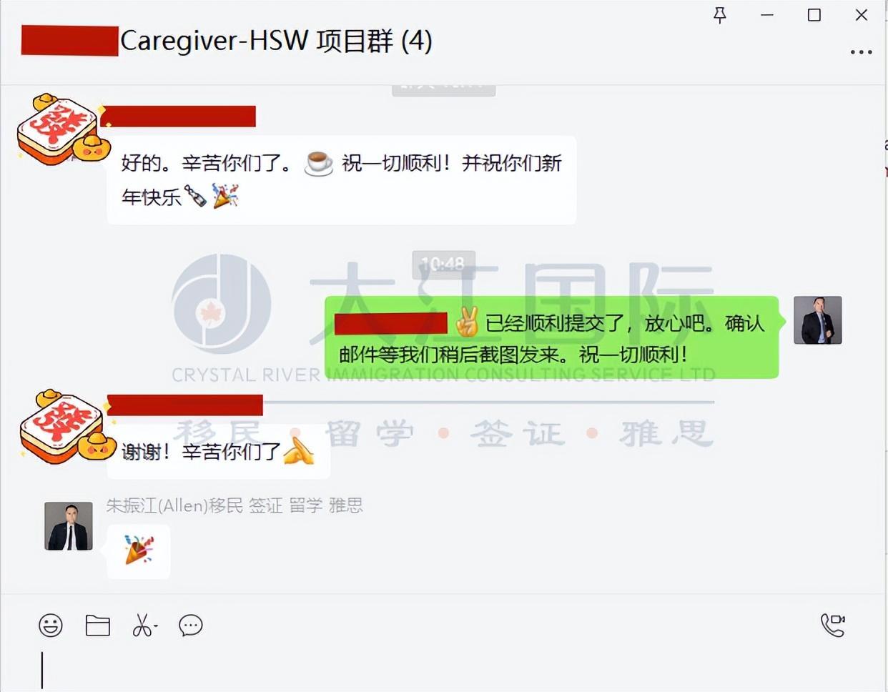The height and width of the screenshot is (692, 888).
Task: Expand the screenshot tool dropdown arrow
Action: (x=155, y=627)
